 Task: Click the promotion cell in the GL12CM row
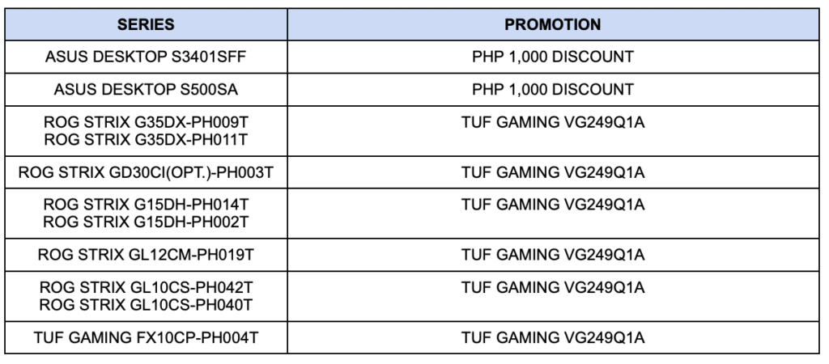[552, 256]
